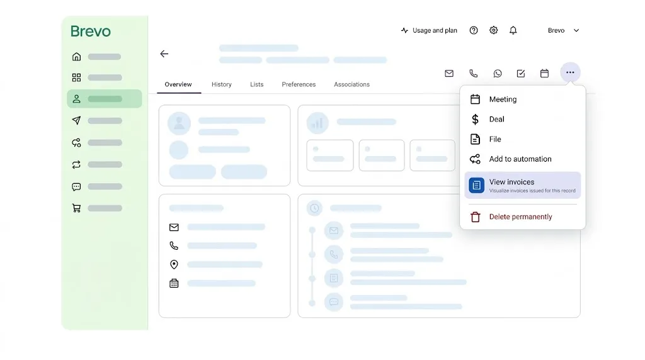645x360 pixels.
Task: Switch to the Overview tab
Action: (178, 84)
